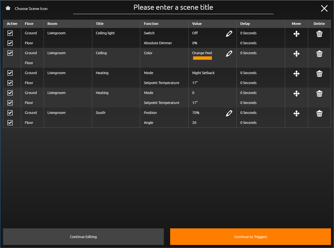Click the Color function text

click(x=148, y=53)
